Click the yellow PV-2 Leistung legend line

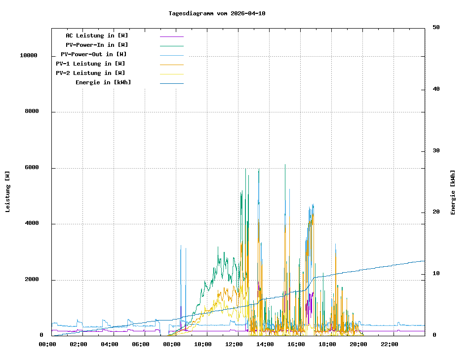point(171,73)
